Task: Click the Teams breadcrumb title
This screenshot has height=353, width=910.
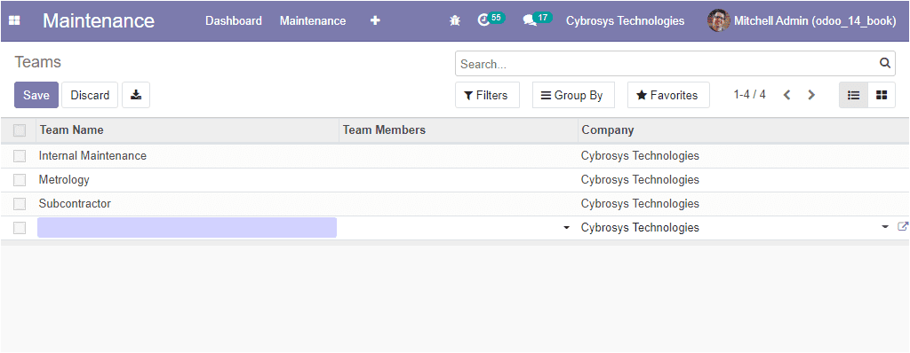Action: coord(37,62)
